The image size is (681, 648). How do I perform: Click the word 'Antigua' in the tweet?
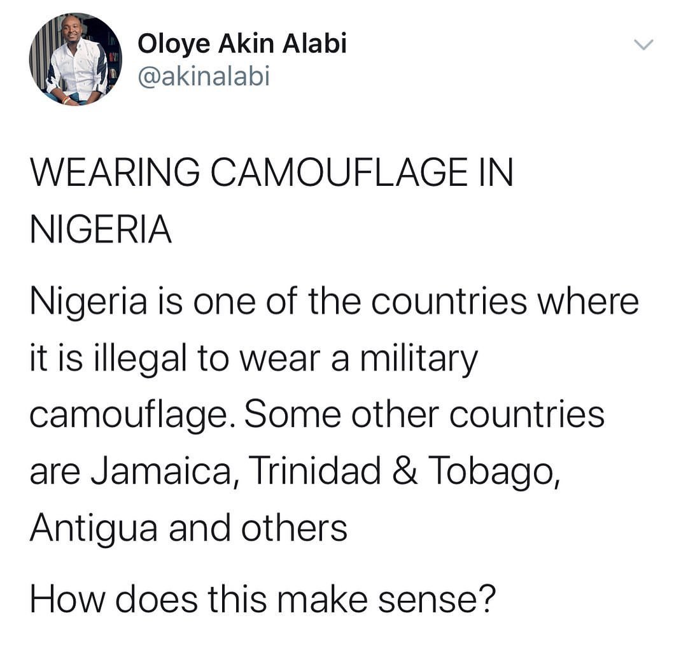[94, 529]
